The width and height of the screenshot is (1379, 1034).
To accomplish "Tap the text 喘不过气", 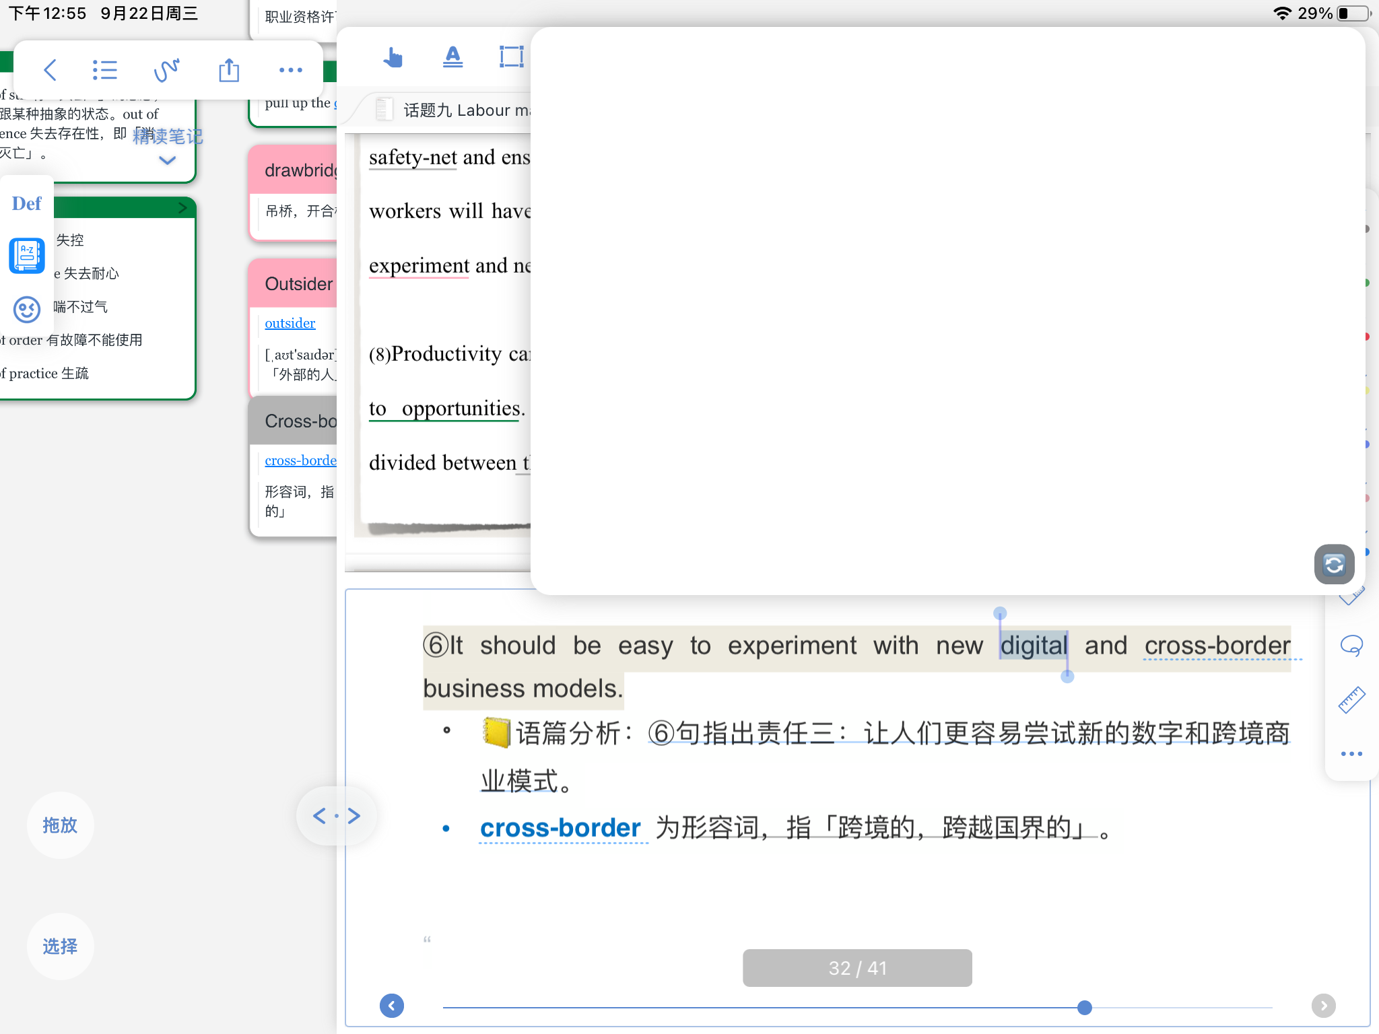I will click(81, 308).
